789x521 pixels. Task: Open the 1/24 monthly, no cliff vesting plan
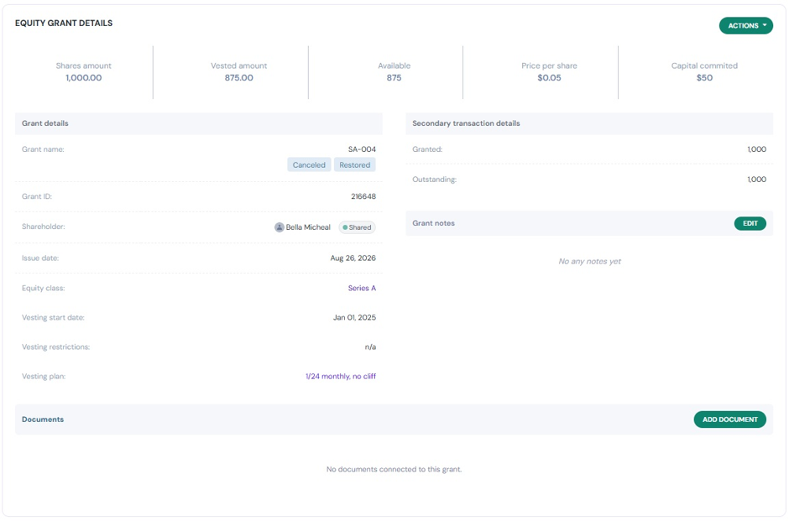pyautogui.click(x=341, y=376)
